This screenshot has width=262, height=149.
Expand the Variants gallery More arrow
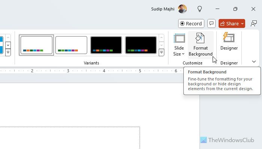[x=161, y=53]
